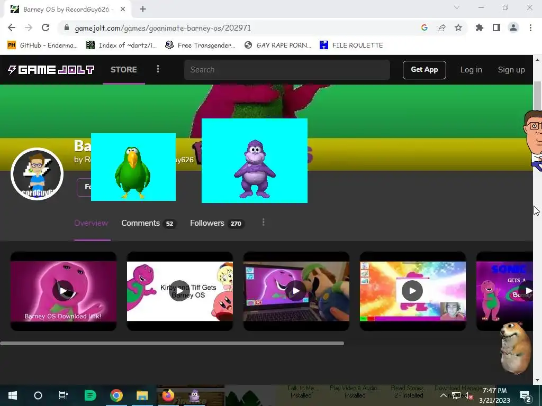The height and width of the screenshot is (406, 542).
Task: Play the Luigi plush laptop video
Action: point(296,291)
